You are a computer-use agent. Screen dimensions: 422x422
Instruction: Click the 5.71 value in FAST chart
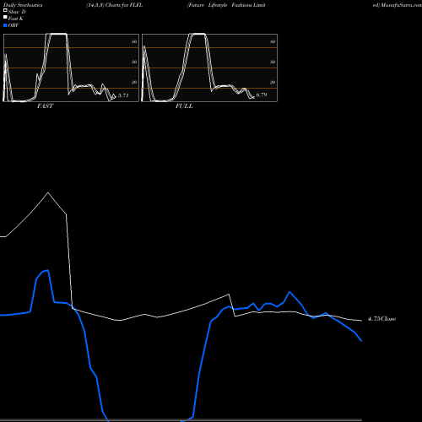point(123,95)
